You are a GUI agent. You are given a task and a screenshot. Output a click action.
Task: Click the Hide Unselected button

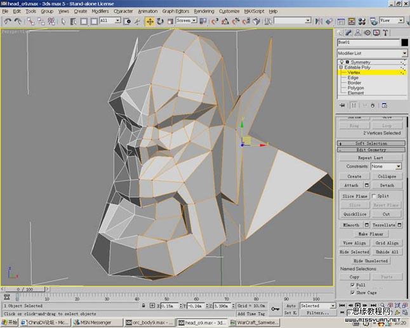tap(371, 261)
